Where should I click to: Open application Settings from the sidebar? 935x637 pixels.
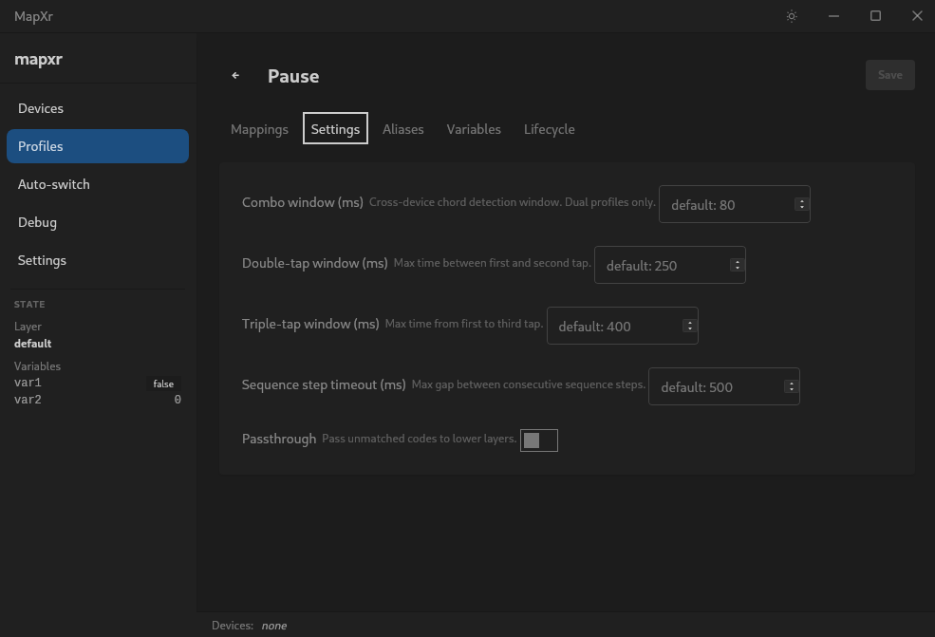click(x=42, y=260)
